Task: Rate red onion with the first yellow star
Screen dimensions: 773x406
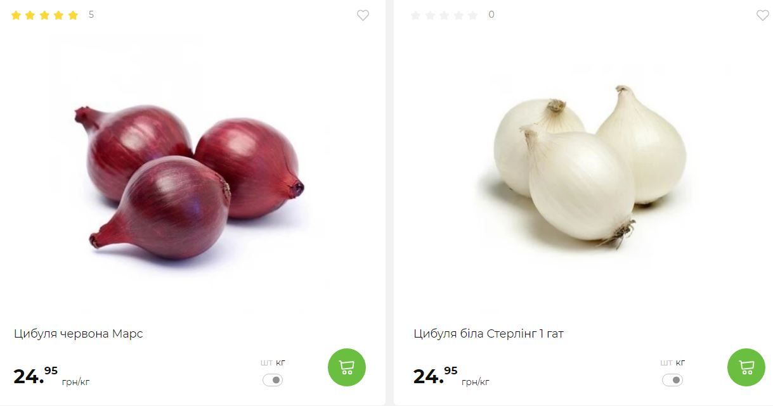Action: tap(16, 15)
